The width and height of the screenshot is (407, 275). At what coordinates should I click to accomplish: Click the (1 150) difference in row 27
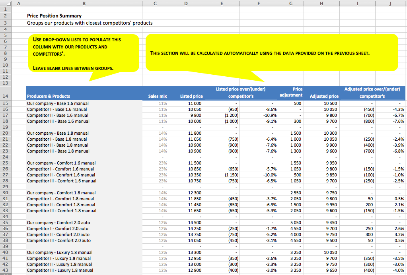pyautogui.click(x=232, y=175)
